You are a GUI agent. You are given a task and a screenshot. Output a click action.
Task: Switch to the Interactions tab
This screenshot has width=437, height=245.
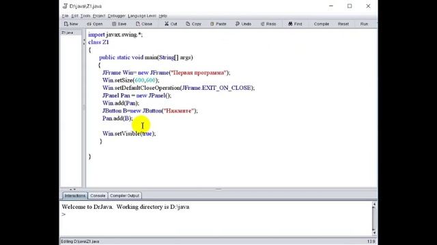click(75, 195)
